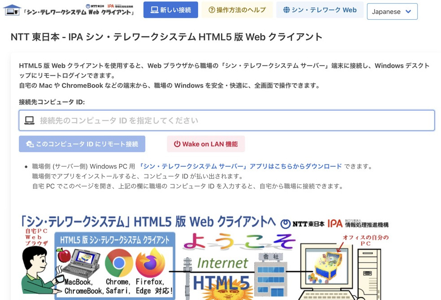Click the laptop icon inside the computer ID field

[x=29, y=121]
